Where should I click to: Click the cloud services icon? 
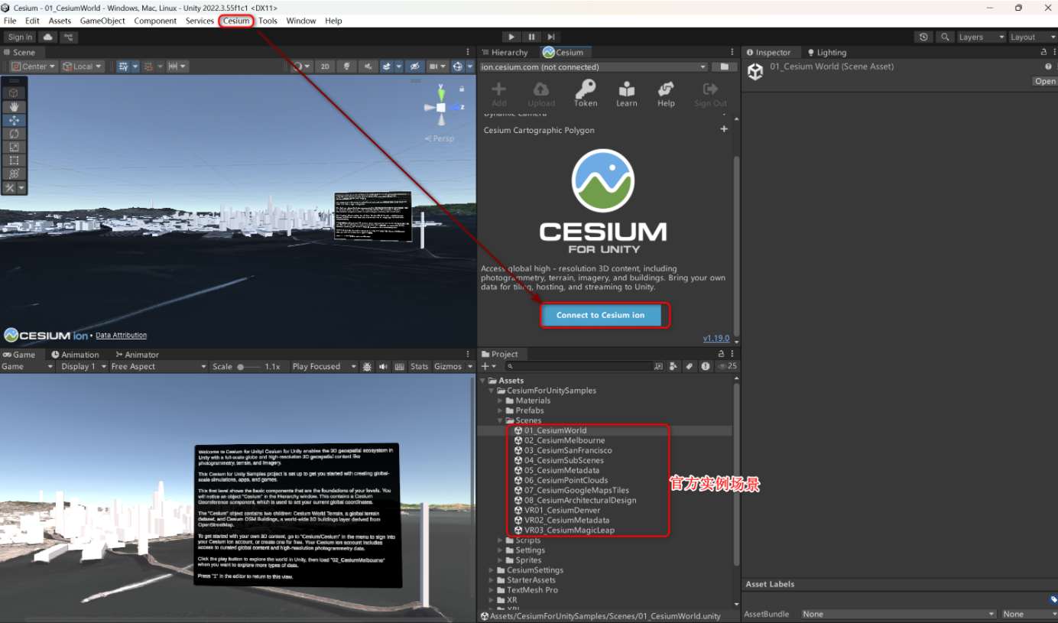[48, 37]
